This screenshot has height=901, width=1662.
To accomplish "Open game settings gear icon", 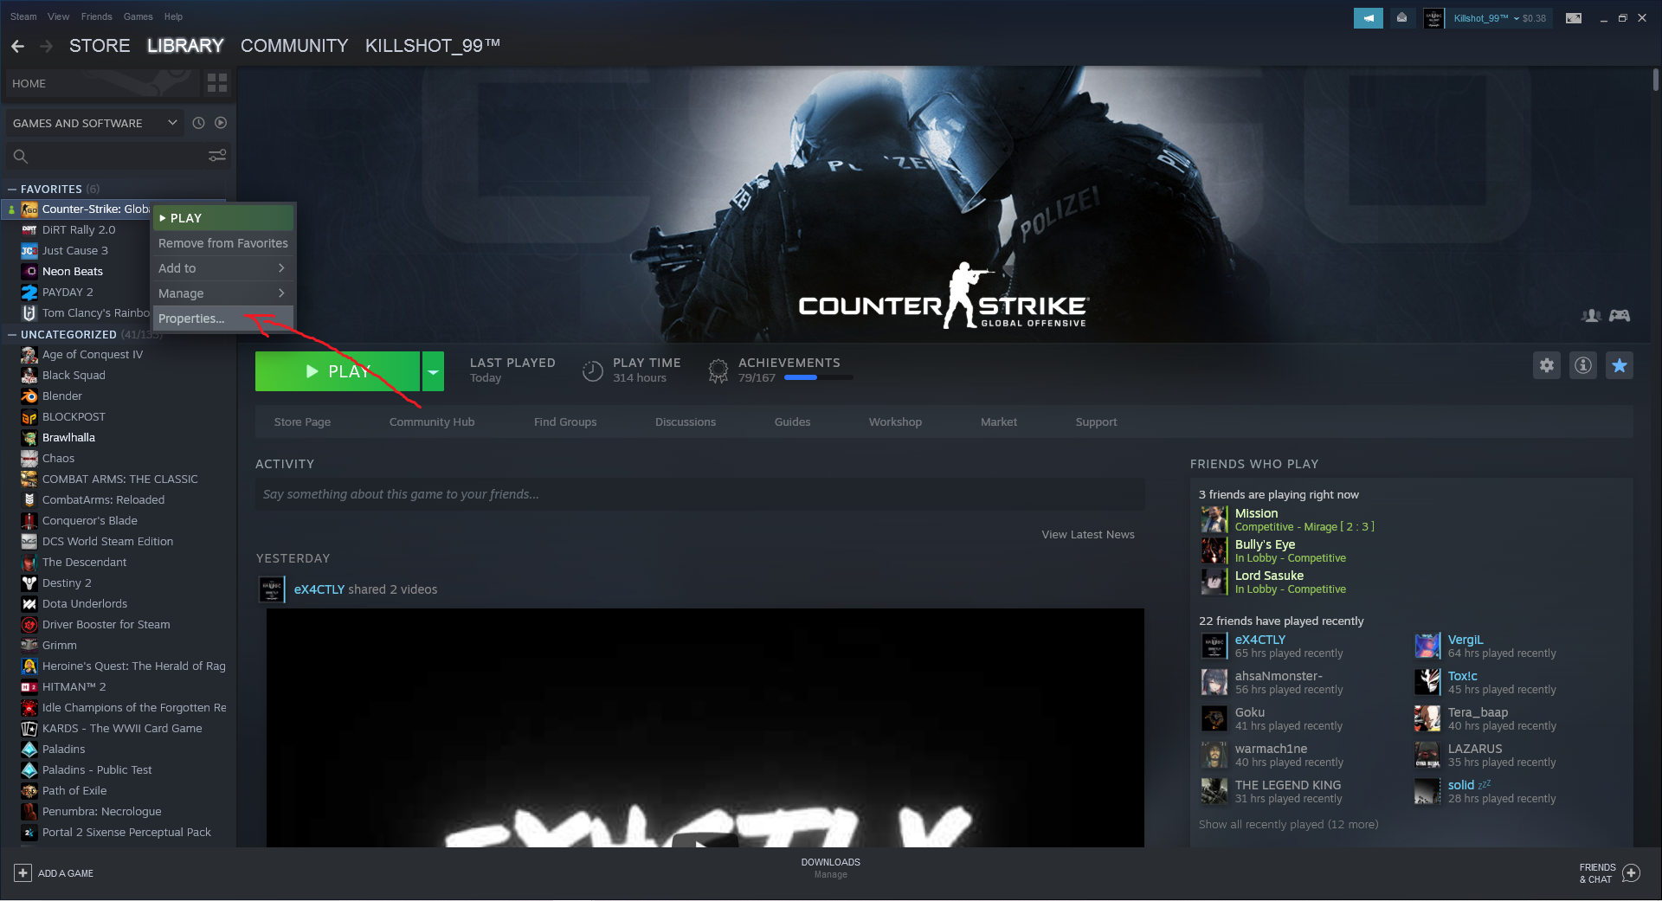I will [1547, 365].
